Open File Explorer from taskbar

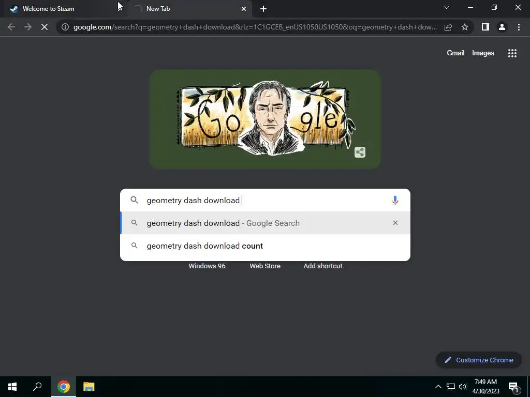tap(89, 387)
